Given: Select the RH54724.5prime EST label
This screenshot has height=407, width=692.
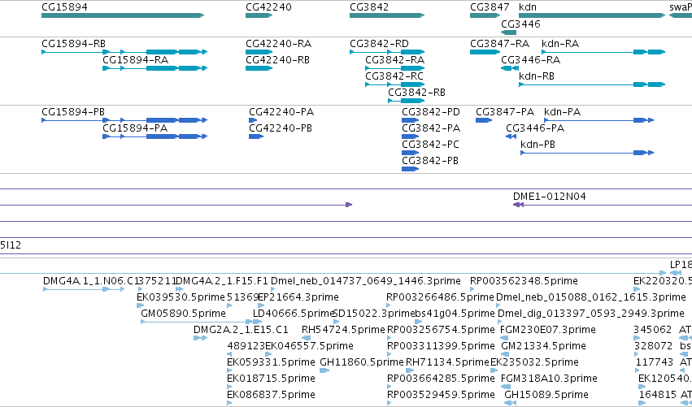Looking at the screenshot, I should pyautogui.click(x=343, y=330).
